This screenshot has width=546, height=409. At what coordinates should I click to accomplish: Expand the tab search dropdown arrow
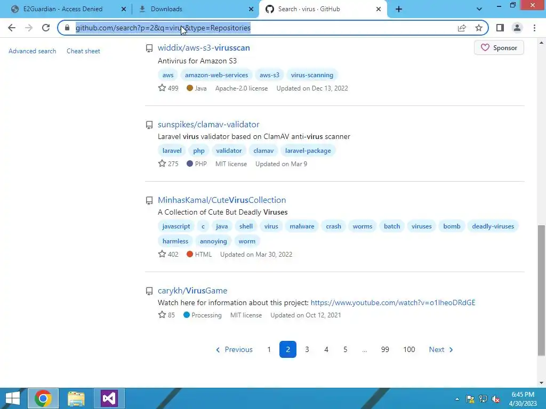479,9
